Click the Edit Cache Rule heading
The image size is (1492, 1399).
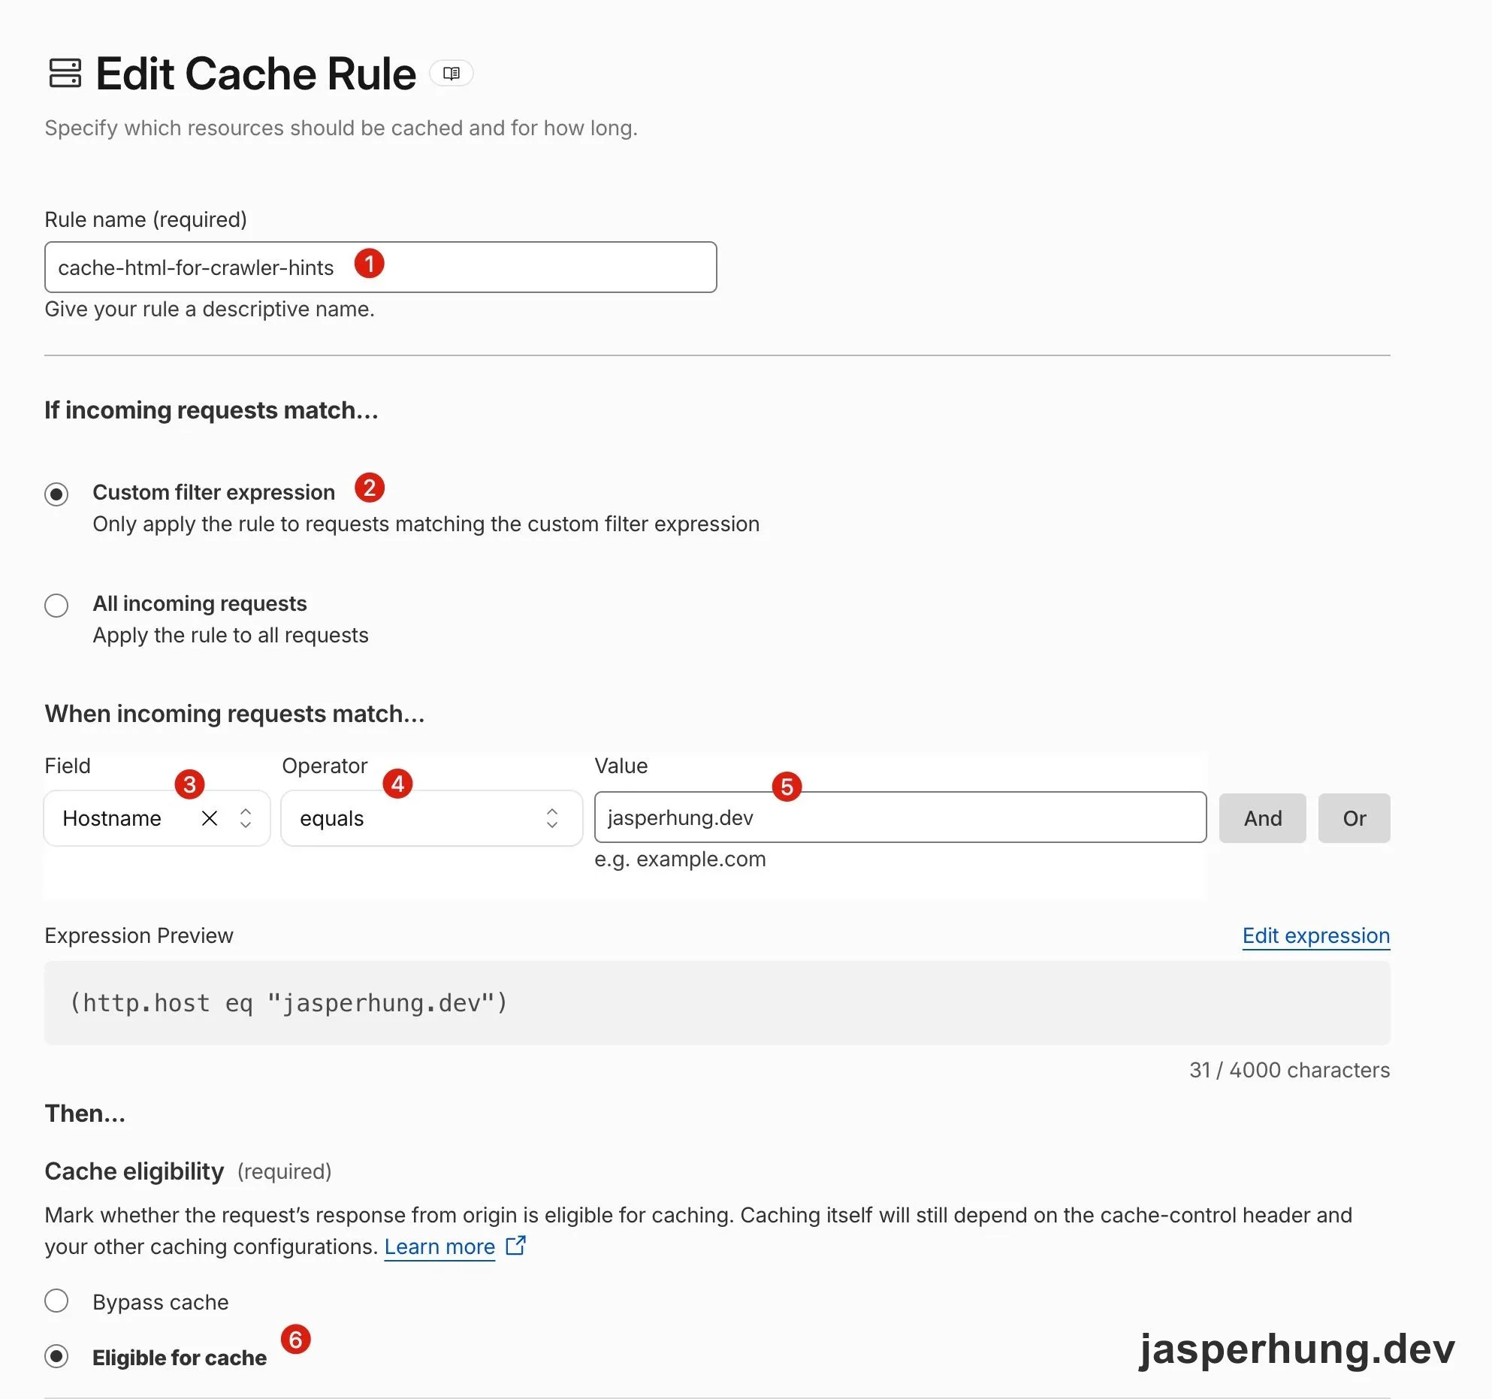(255, 74)
